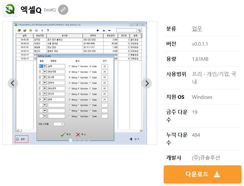Screen dimensions: 244x186
Task: Click the 분류 row label
Action: pyautogui.click(x=171, y=29)
